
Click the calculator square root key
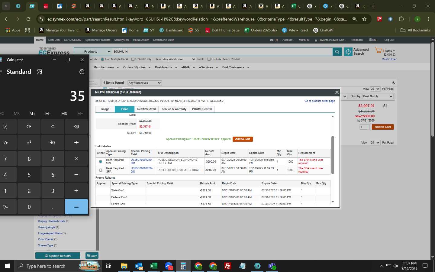53,142
